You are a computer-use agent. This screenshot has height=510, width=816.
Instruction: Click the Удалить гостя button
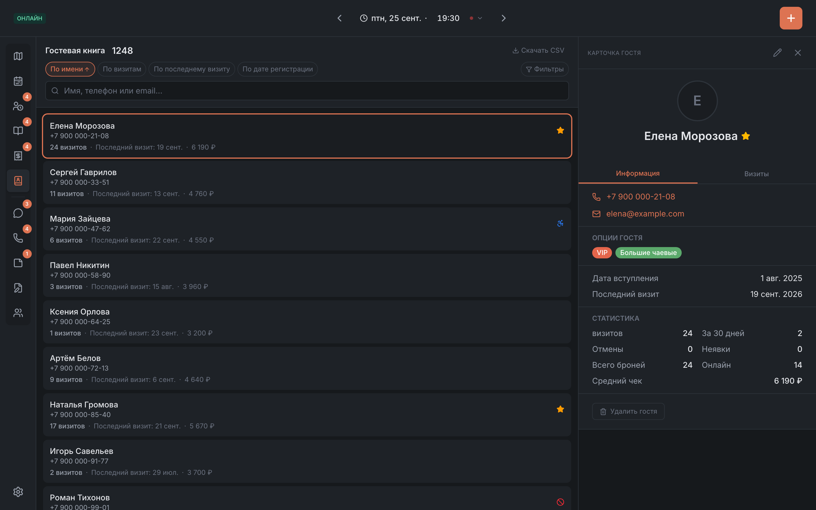coord(628,411)
